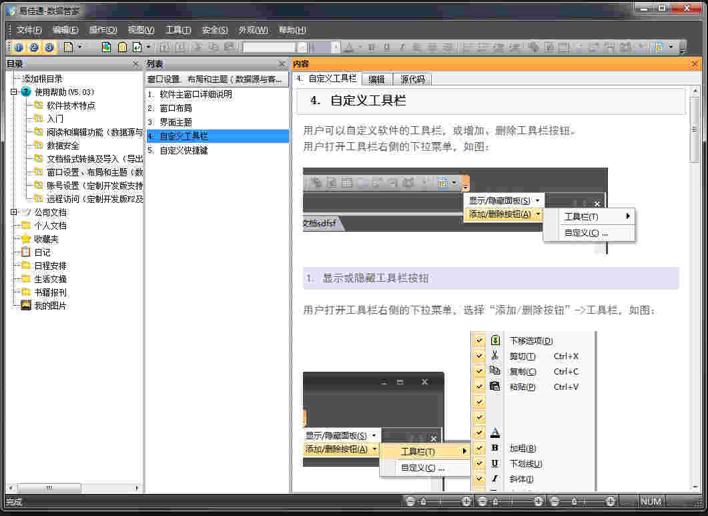Click the Underline formatting icon in toolbar
This screenshot has height=516, width=708.
386,47
